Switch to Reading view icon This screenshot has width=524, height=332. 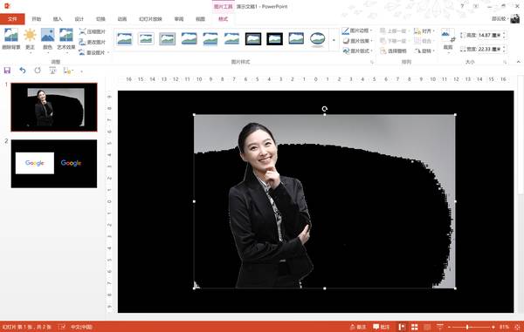coord(427,327)
